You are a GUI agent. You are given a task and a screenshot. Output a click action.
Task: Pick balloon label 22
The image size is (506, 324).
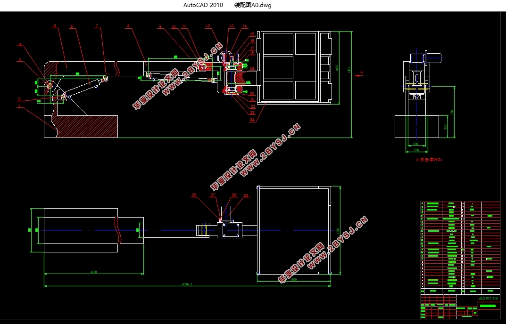click(x=253, y=106)
